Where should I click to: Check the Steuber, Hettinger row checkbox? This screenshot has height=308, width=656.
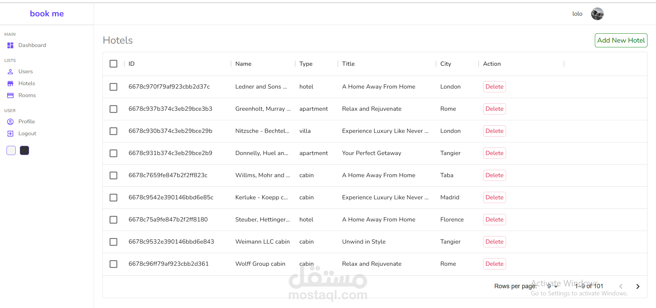pyautogui.click(x=113, y=220)
